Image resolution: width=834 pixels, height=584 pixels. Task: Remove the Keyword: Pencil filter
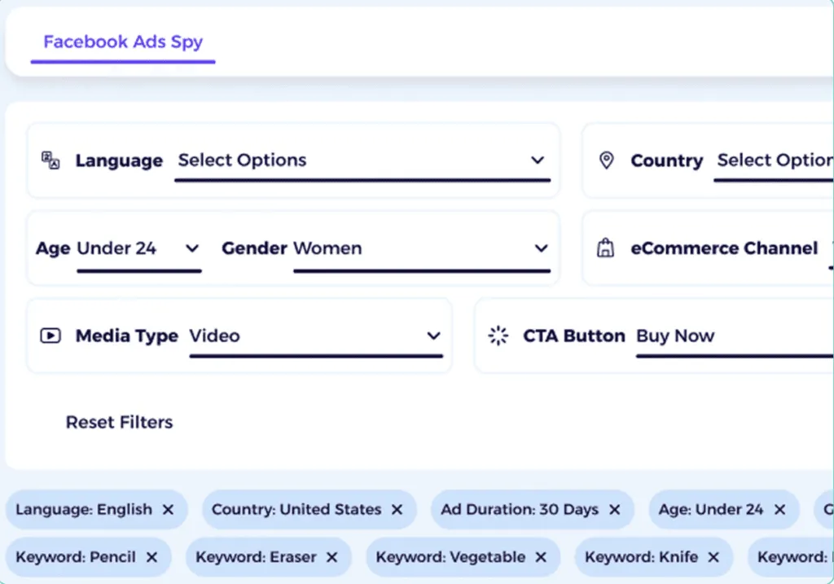(x=151, y=557)
